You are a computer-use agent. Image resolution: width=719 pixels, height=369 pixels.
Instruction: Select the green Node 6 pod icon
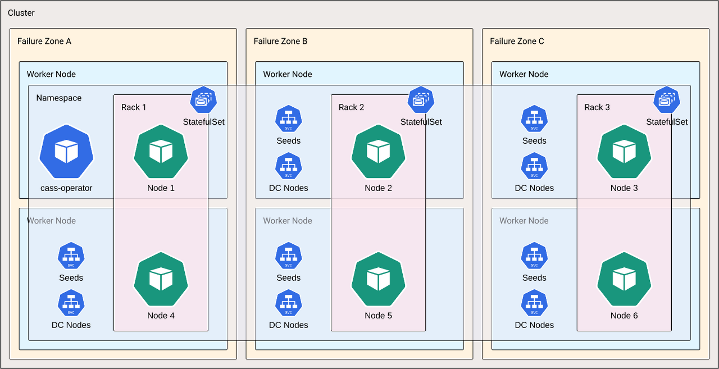(624, 279)
